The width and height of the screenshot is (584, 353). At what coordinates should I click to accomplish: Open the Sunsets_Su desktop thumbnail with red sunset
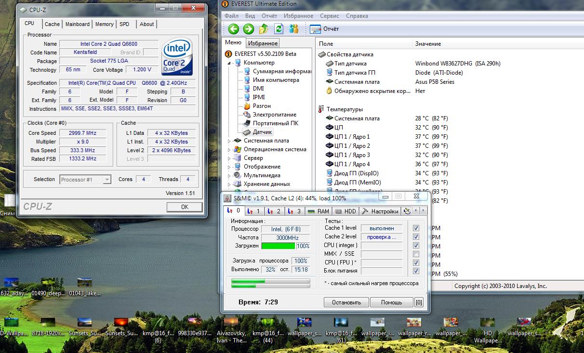point(121,322)
